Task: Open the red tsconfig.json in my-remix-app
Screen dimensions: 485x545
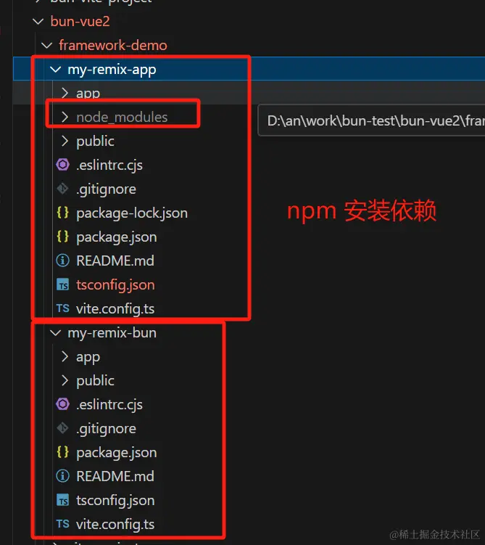Action: 115,285
